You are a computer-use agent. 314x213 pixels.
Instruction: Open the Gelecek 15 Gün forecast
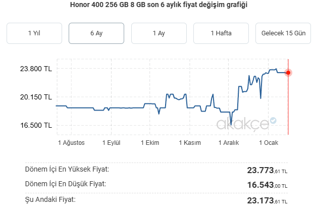click(x=283, y=33)
